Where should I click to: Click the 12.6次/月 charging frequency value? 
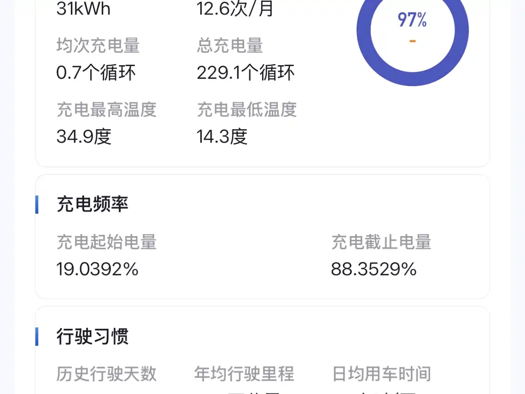[235, 9]
